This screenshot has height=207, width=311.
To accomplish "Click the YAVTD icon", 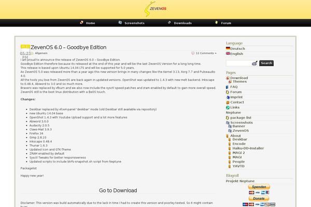I will click(x=230, y=166).
